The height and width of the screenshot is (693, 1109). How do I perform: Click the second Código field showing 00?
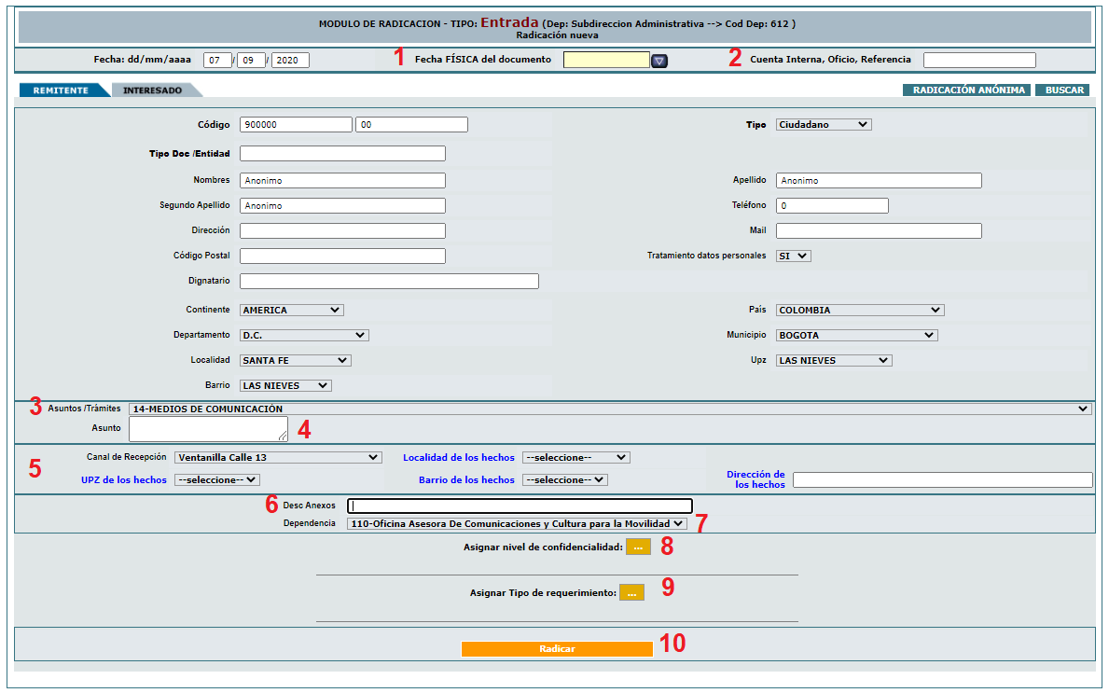click(x=411, y=124)
